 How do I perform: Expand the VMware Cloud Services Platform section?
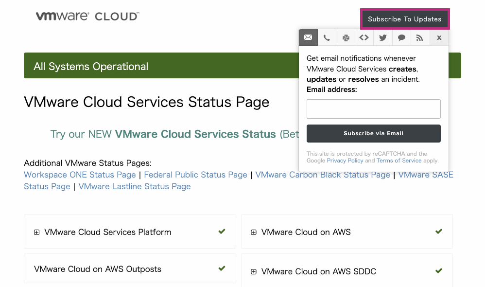[36, 232]
